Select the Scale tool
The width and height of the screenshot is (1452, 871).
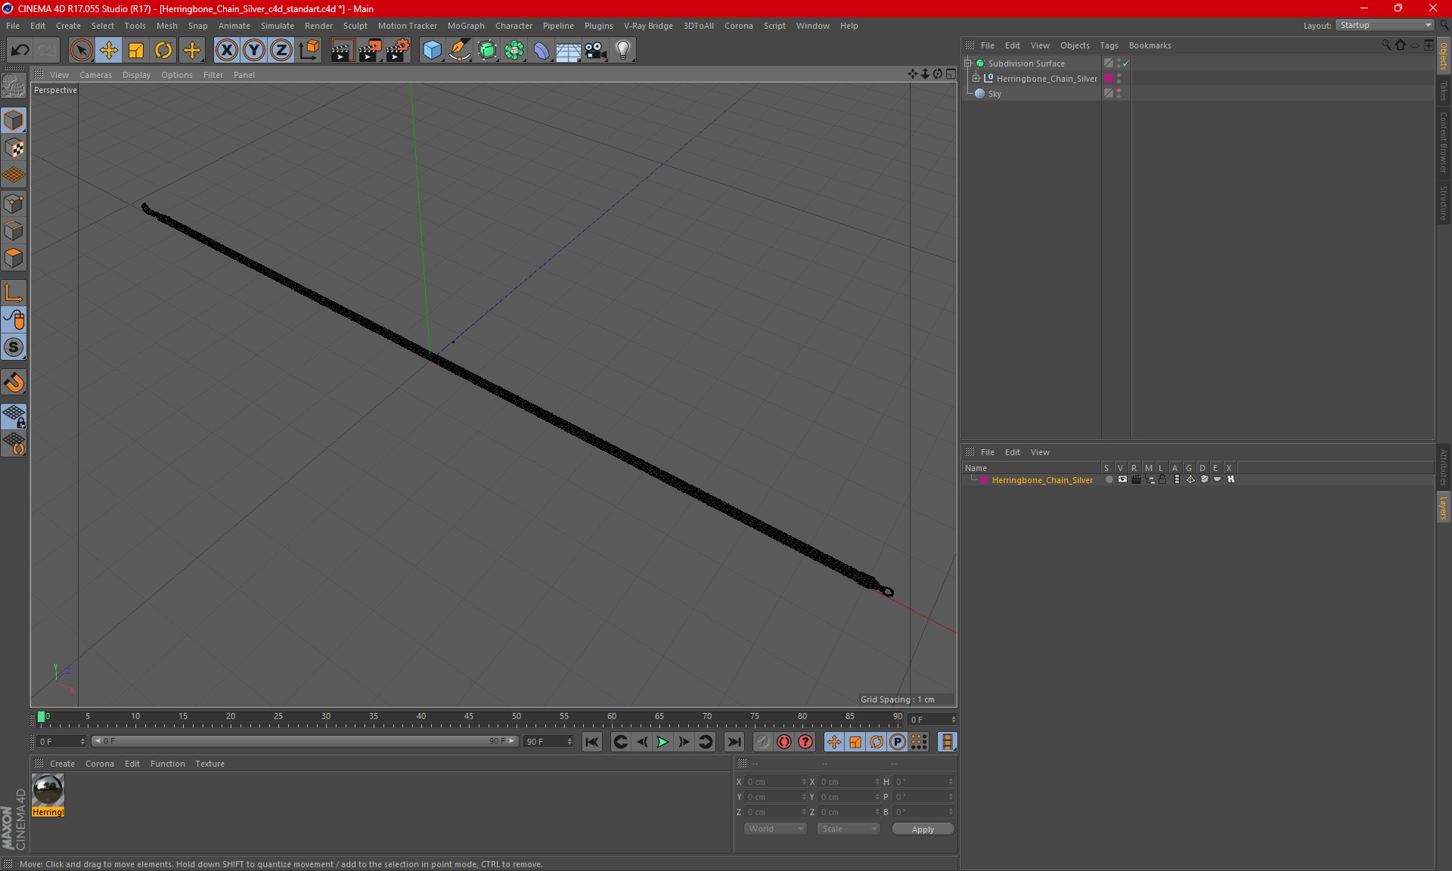tap(136, 51)
